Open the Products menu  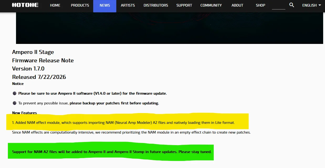tap(80, 5)
